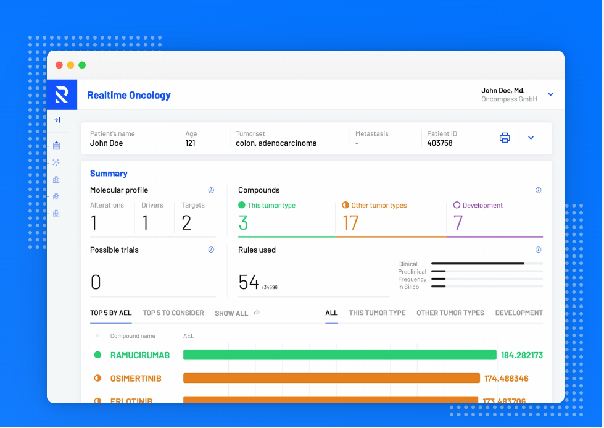The image size is (604, 428).
Task: Click the orange half-circle next to OSIMERTINIB
Action: coord(98,378)
